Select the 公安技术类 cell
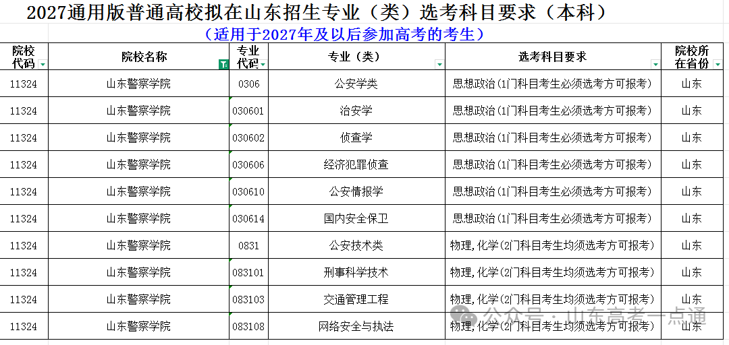The height and width of the screenshot is (345, 729). click(x=356, y=245)
